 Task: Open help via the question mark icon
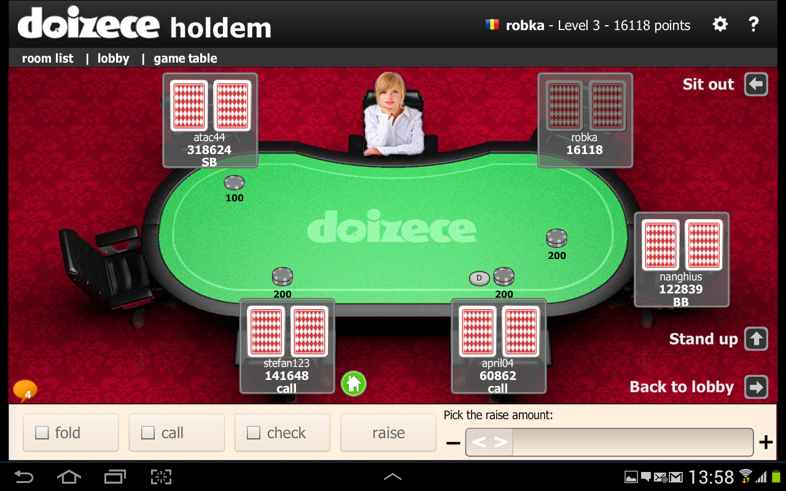click(754, 25)
